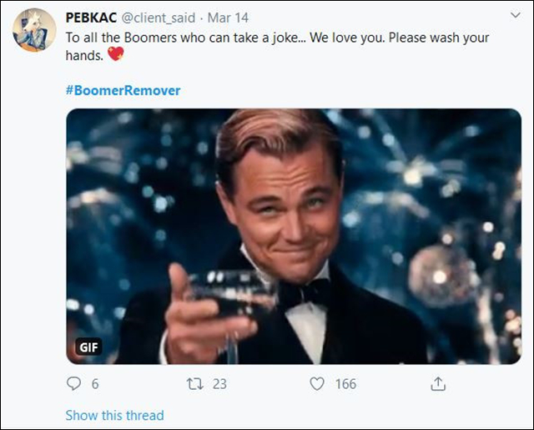Open the share tweet icon

pos(437,383)
